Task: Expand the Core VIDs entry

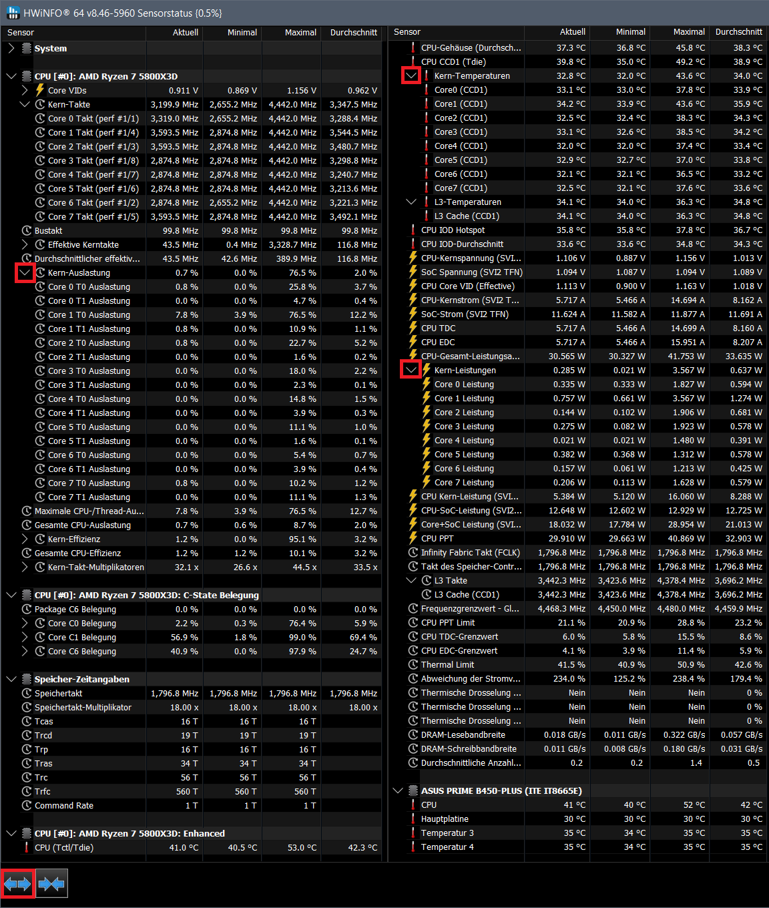Action: pos(25,90)
